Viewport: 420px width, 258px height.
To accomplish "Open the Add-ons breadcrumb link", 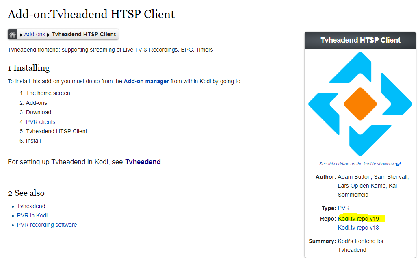I will (x=35, y=34).
